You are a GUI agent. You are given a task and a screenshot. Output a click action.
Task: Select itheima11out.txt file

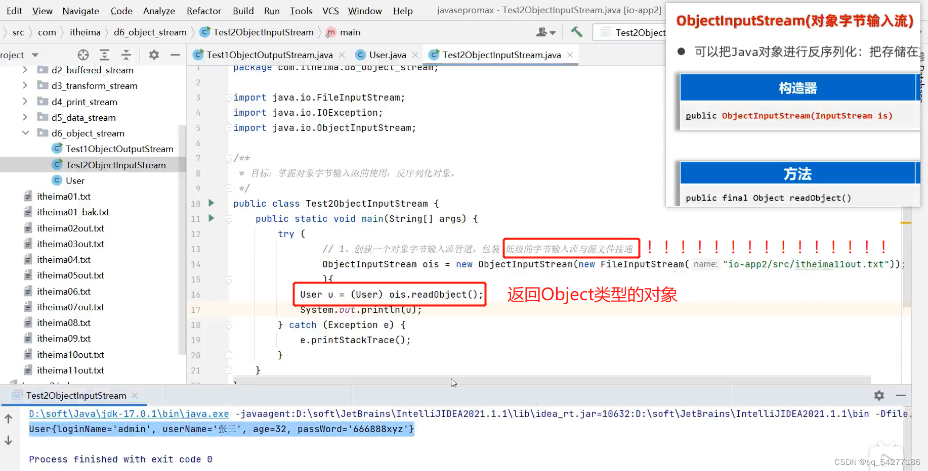(x=70, y=370)
